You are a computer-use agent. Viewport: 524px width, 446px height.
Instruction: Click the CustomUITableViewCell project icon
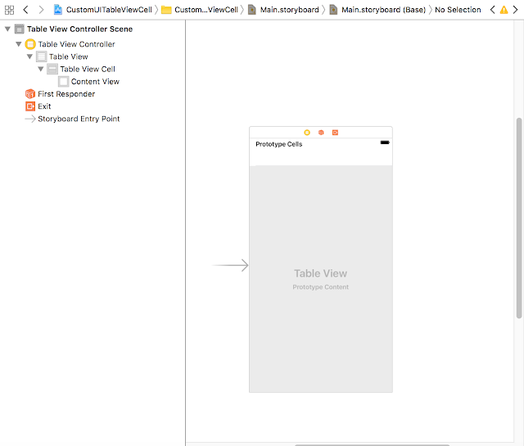pyautogui.click(x=58, y=10)
